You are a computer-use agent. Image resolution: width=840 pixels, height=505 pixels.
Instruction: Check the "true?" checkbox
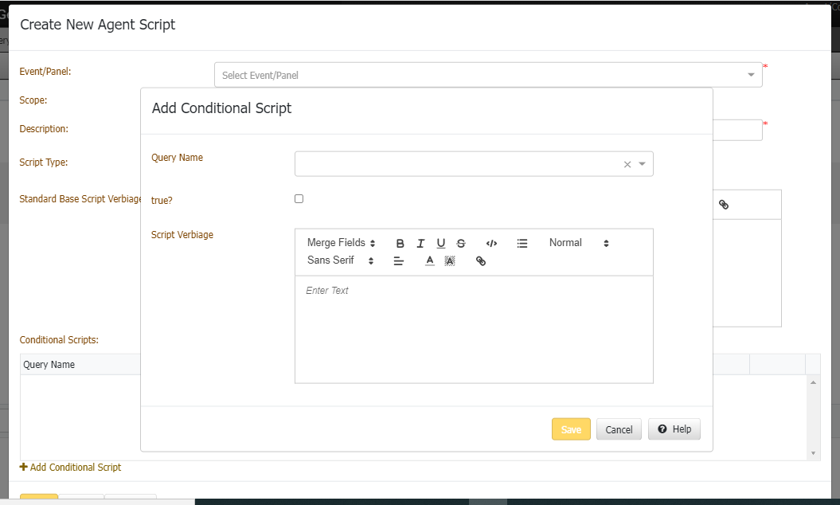coord(299,199)
